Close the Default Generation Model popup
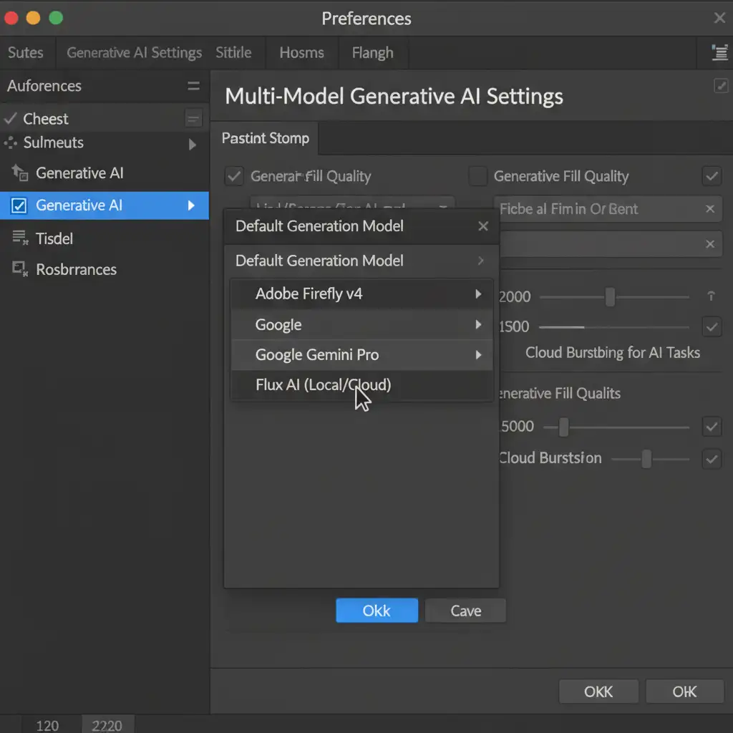 click(483, 226)
